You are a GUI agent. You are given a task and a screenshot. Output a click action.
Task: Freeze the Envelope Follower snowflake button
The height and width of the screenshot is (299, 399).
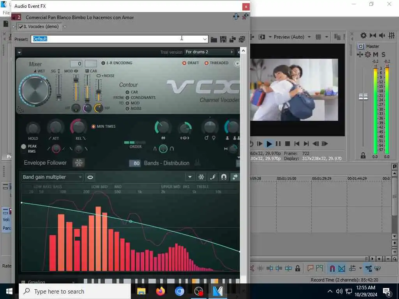[78, 163]
